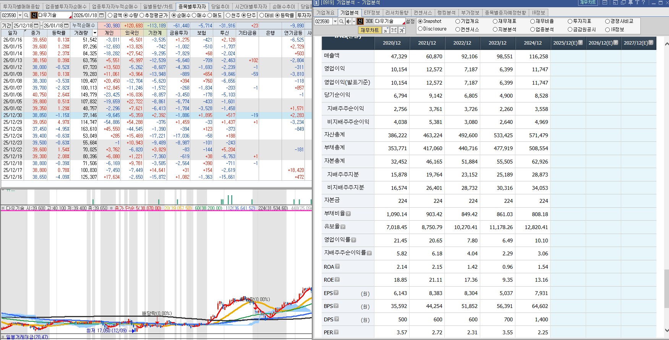The image size is (669, 340).
Task: Click the help icon next to EPS
Action: pyautogui.click(x=336, y=293)
